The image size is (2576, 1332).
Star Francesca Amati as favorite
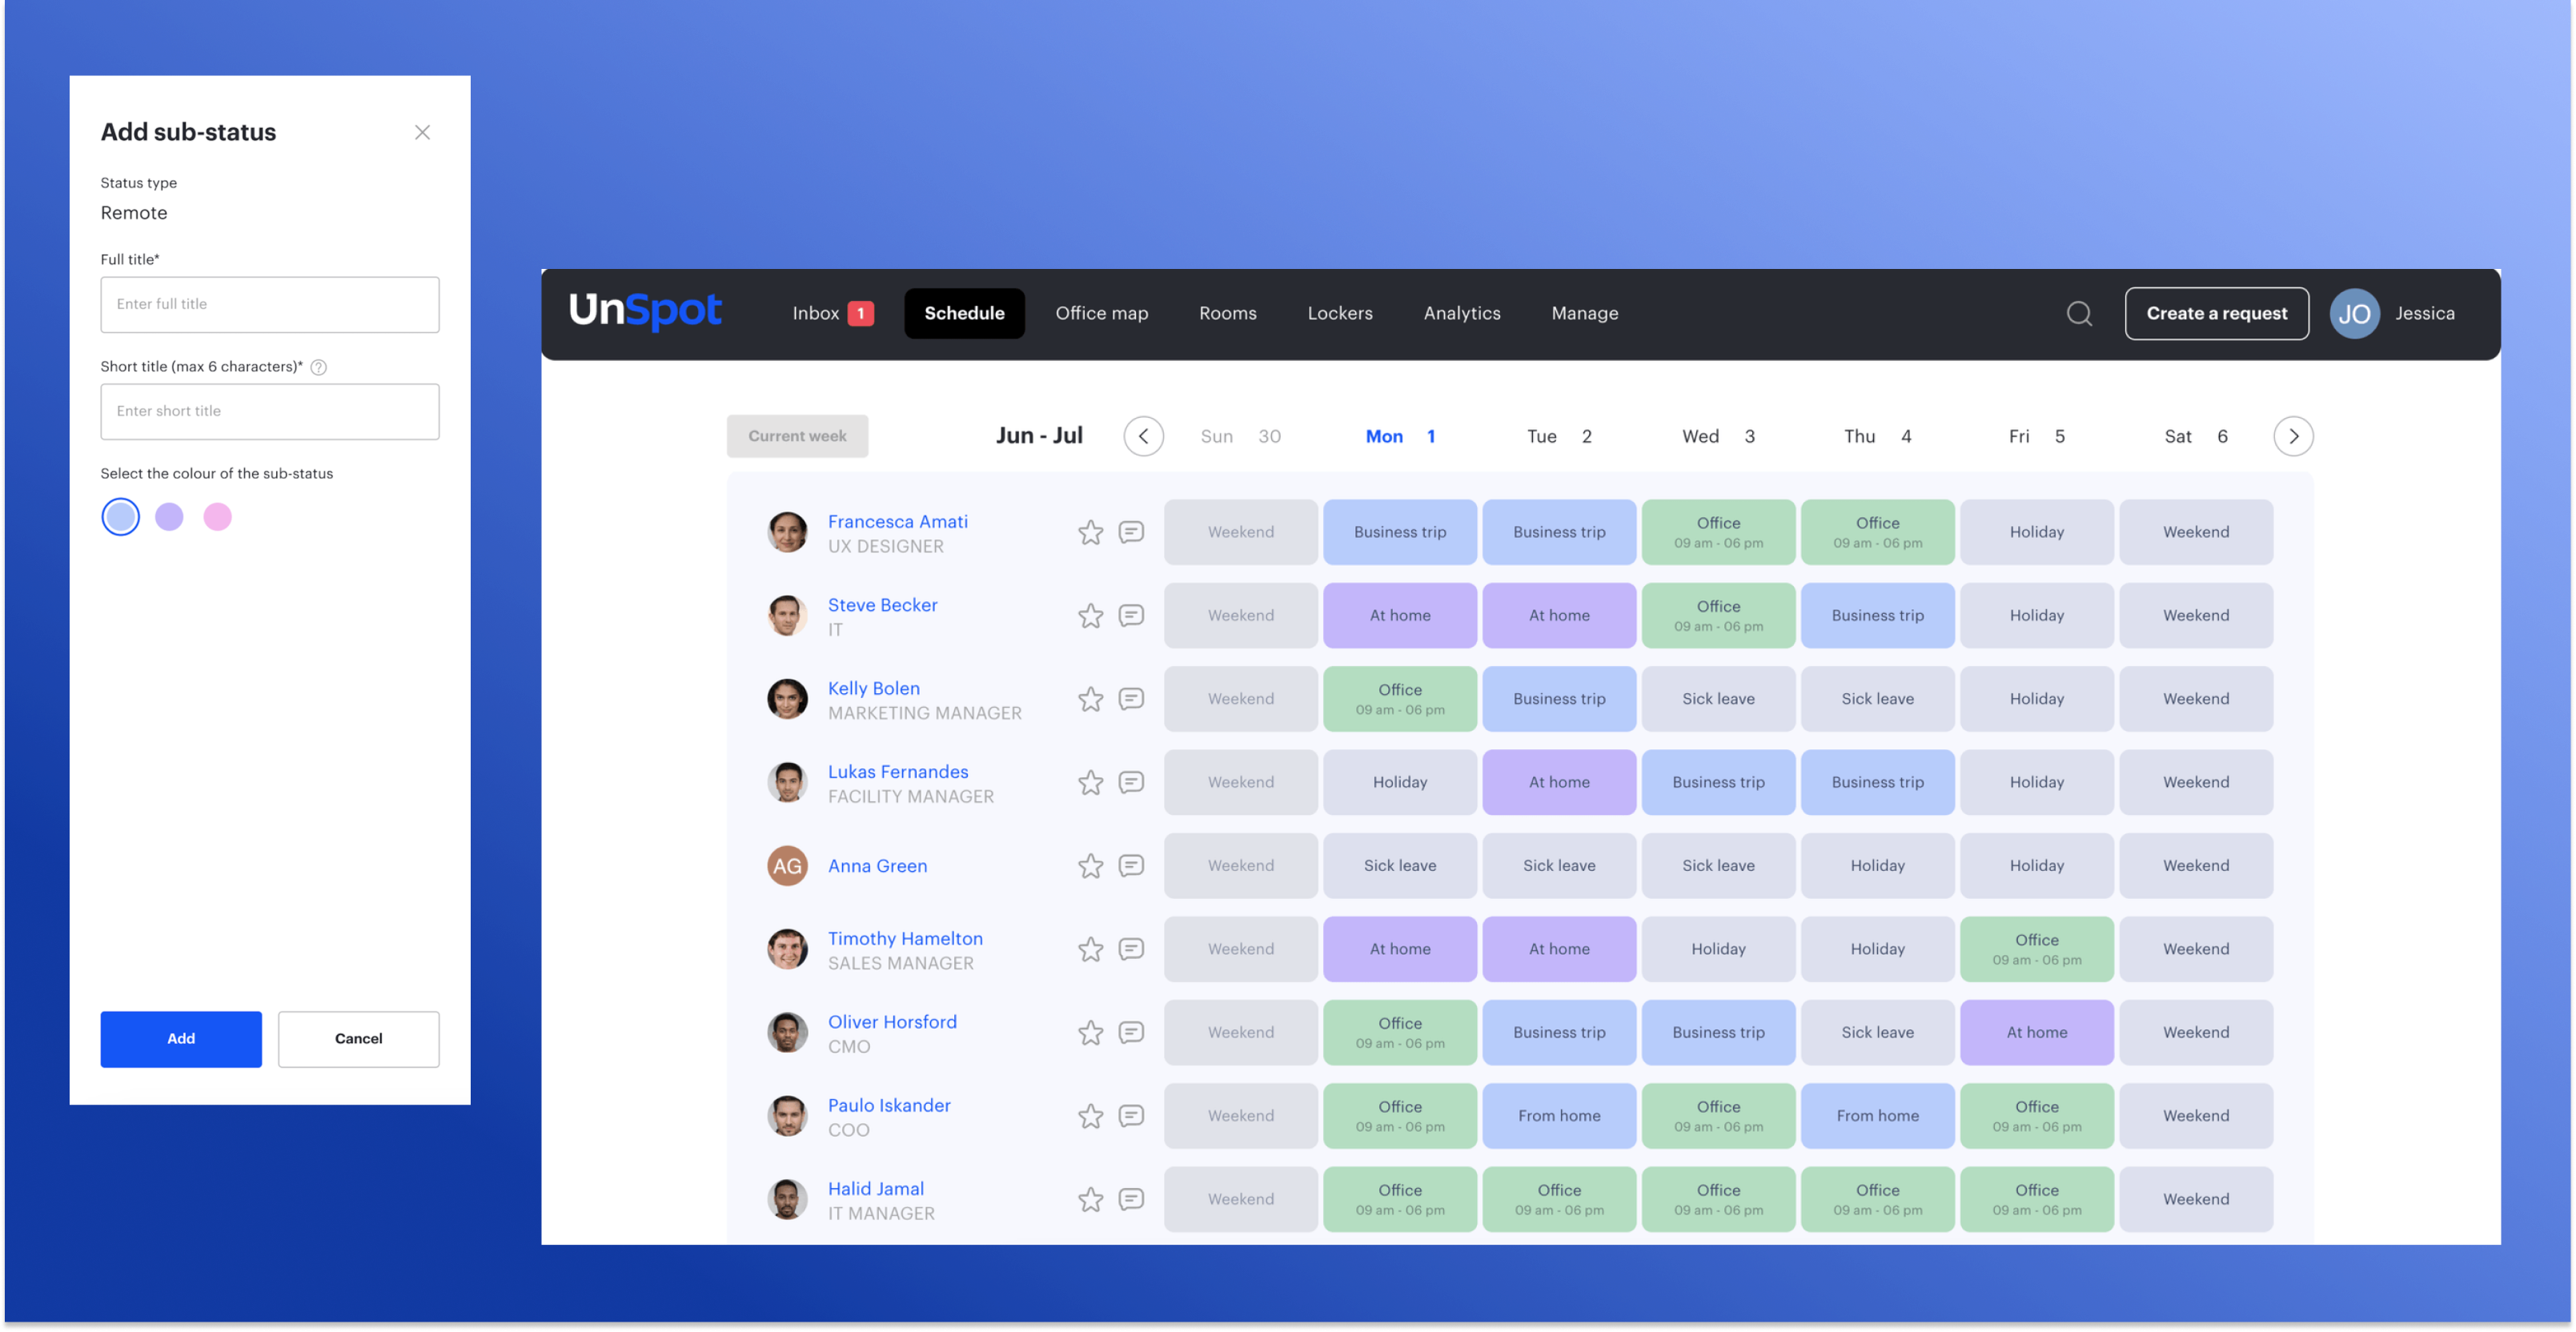(x=1090, y=532)
